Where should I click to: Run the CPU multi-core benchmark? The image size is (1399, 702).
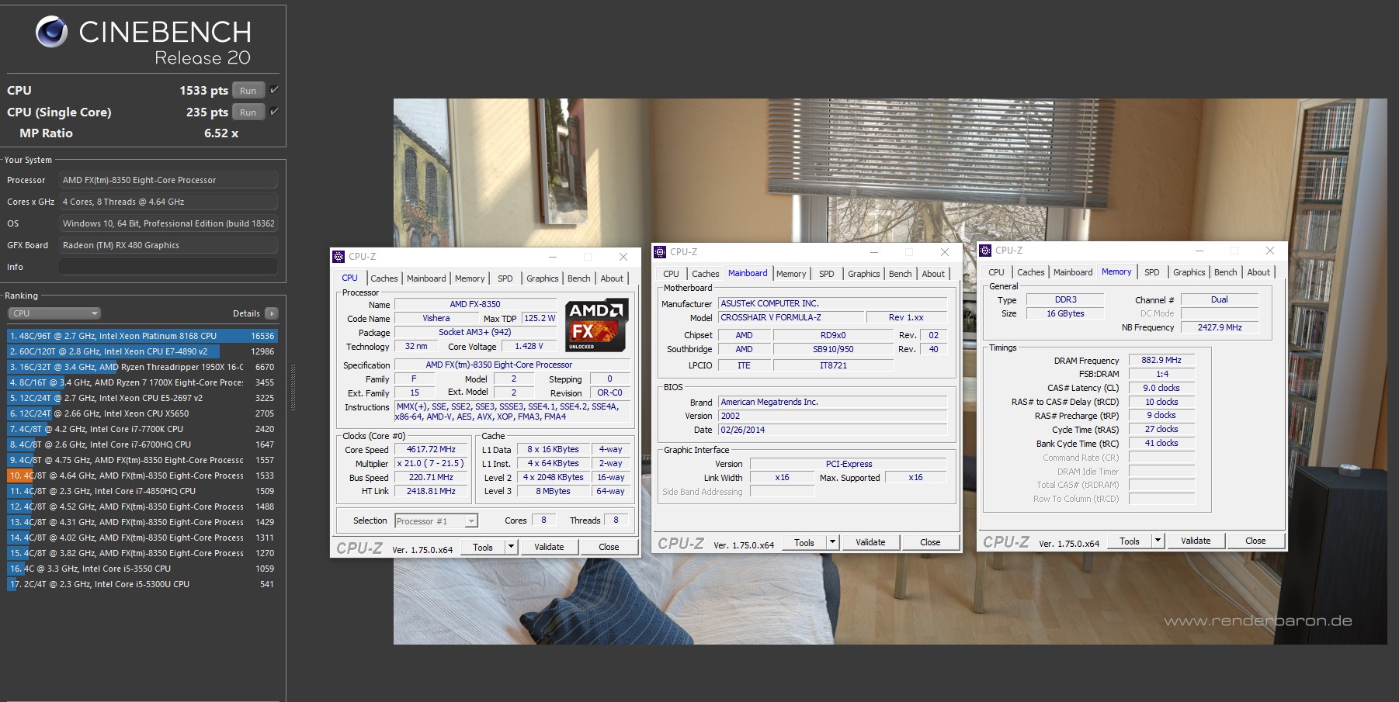(248, 91)
